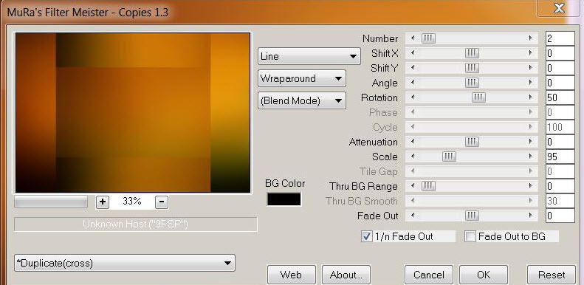584x285 pixels.
Task: Click the Number slider thumb
Action: (428, 38)
